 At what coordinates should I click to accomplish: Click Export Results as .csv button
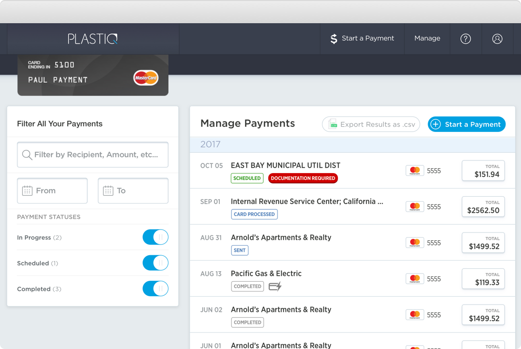371,124
